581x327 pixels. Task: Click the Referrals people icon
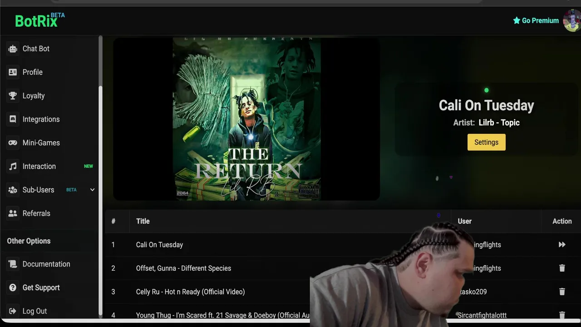13,213
